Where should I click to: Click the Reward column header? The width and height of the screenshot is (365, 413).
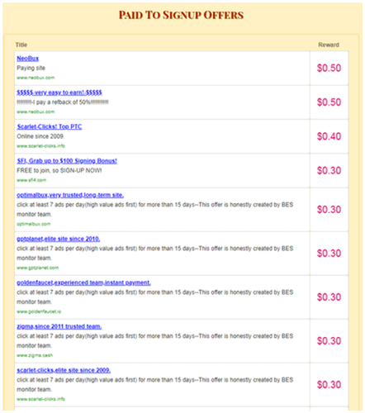coord(329,45)
